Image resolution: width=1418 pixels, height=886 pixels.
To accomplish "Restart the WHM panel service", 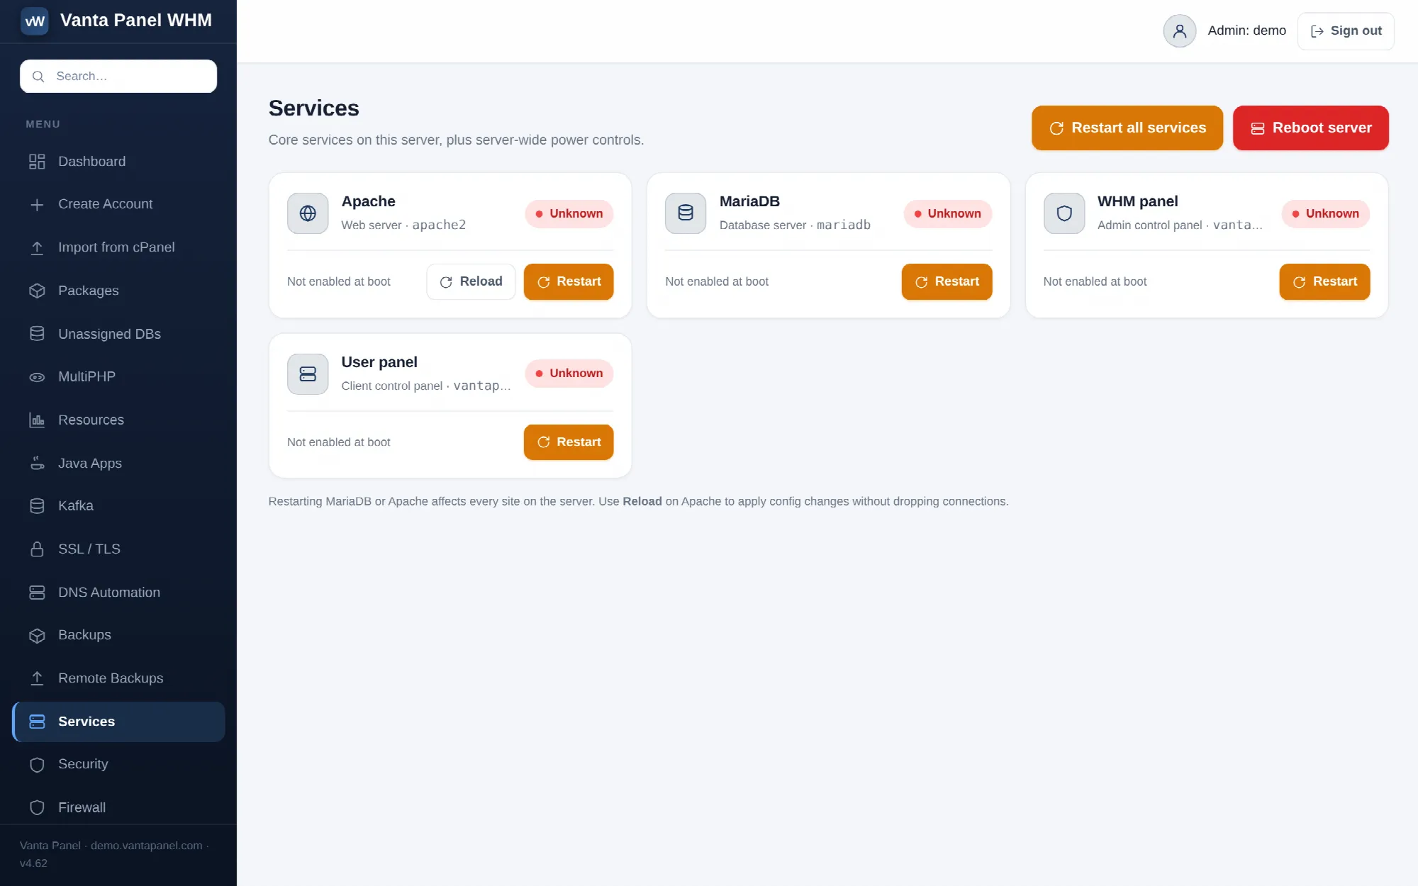I will (x=1324, y=282).
